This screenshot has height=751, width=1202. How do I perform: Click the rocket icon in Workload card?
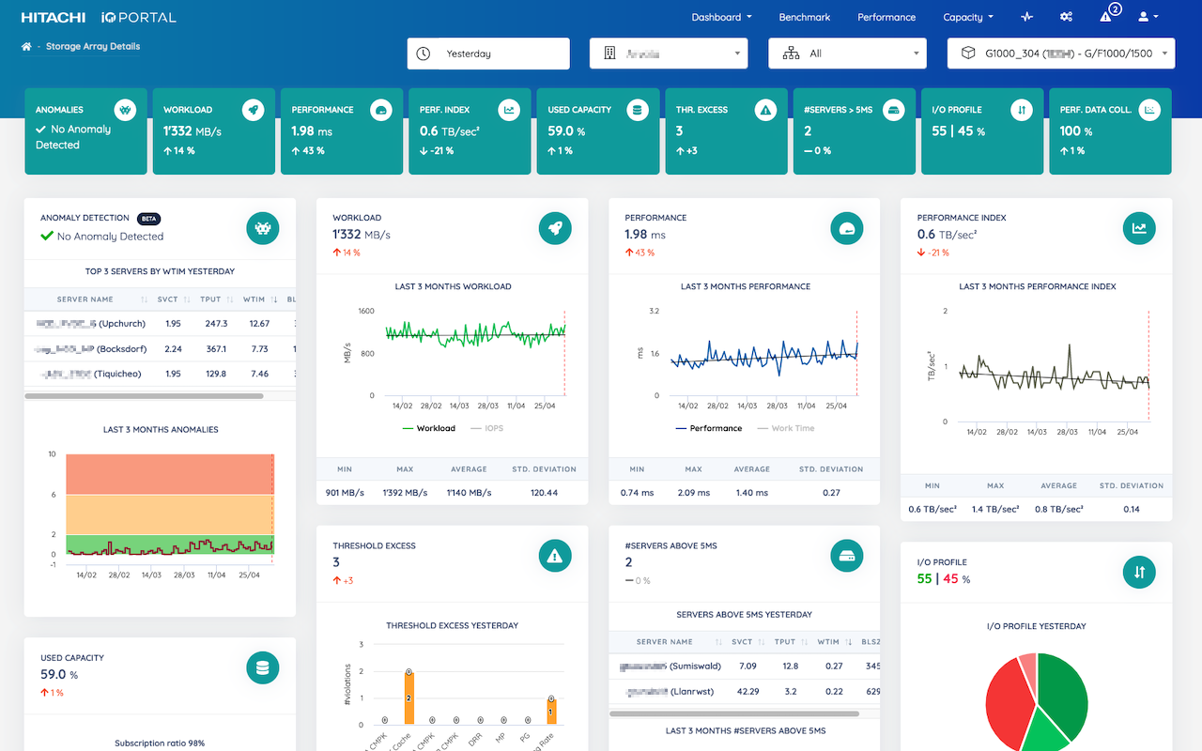(x=555, y=228)
